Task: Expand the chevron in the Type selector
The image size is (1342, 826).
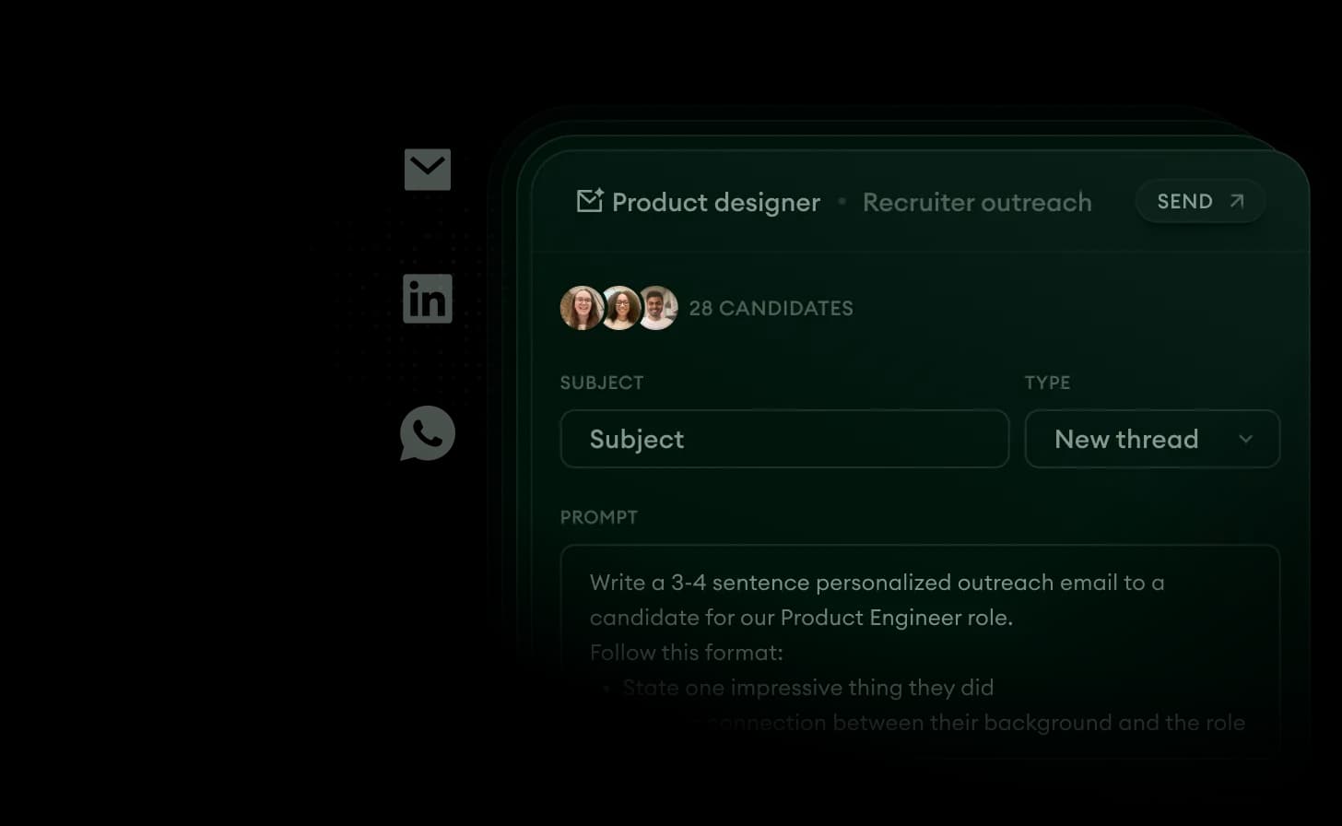Action: pos(1246,439)
